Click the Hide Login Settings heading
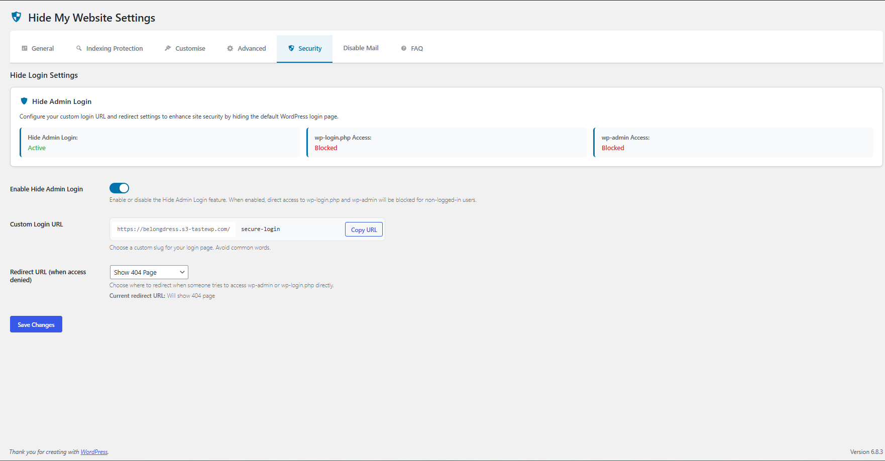The image size is (885, 461). point(44,75)
